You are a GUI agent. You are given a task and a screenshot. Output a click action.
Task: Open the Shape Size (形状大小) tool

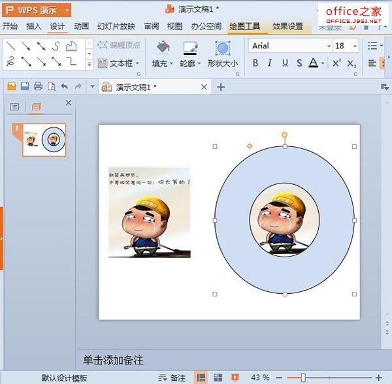point(223,49)
